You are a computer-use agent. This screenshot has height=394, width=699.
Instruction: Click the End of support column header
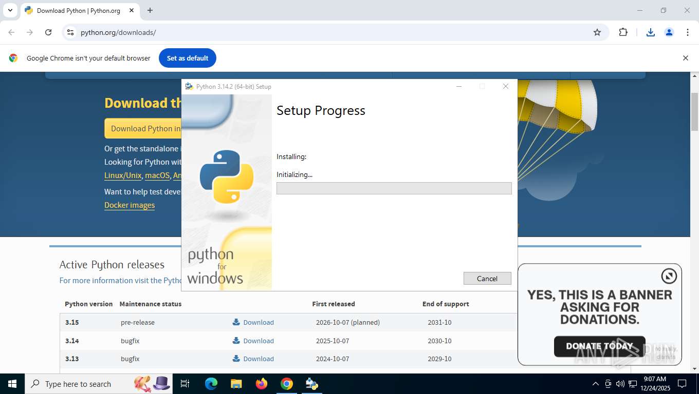(446, 304)
